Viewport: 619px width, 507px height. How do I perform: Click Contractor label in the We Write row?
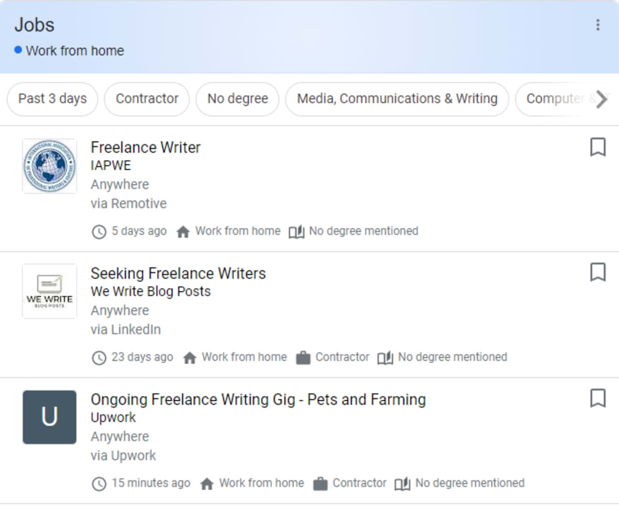pyautogui.click(x=342, y=357)
